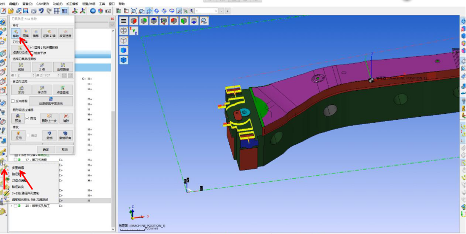Select the 2 点 toolpath selection button

[x=42, y=67]
